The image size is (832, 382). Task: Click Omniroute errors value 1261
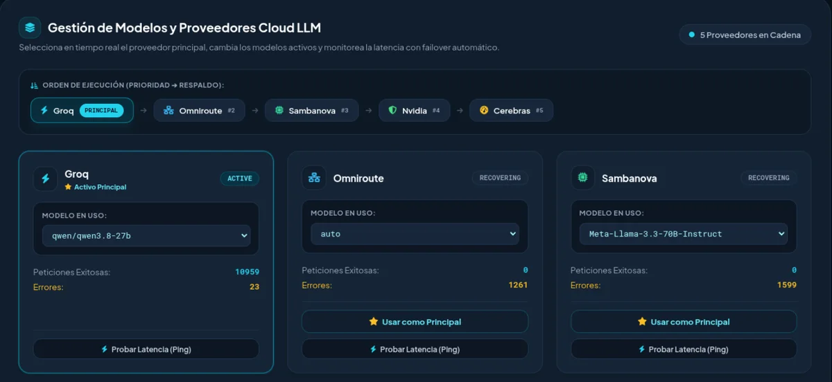[518, 285]
